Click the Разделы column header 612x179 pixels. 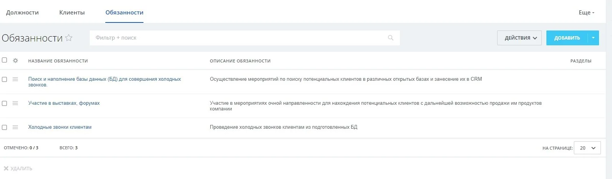coord(581,61)
